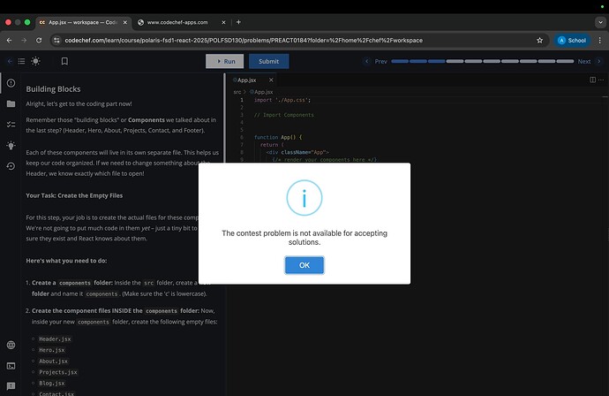Close the codechef-apps.com browser tab
609x396 pixels.
223,23
